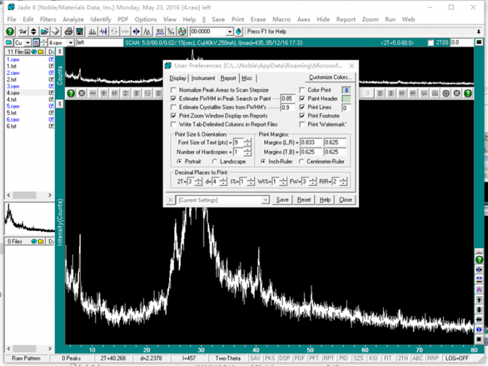Click the Color Print blue color swatch

click(346, 90)
